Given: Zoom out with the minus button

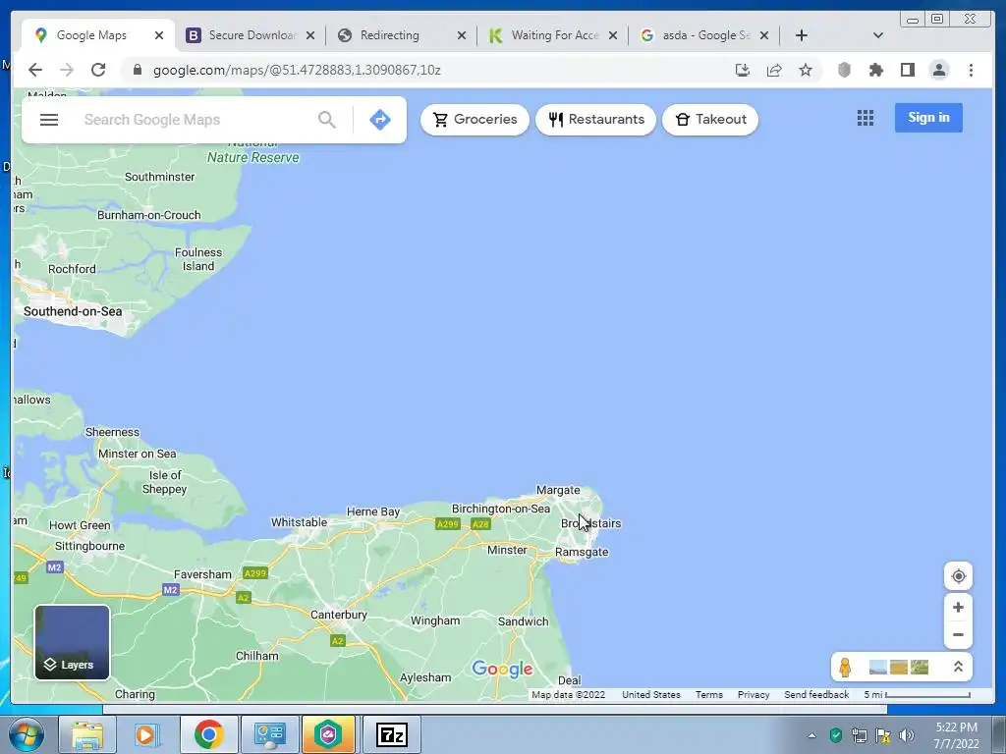Looking at the screenshot, I should [x=958, y=635].
